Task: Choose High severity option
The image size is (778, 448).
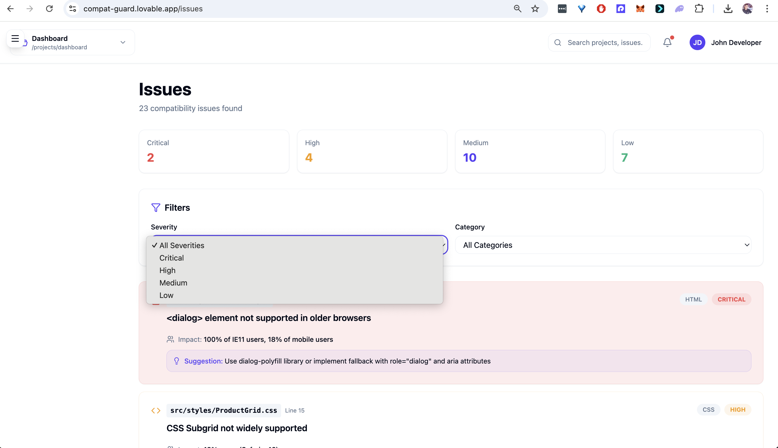Action: pos(168,270)
